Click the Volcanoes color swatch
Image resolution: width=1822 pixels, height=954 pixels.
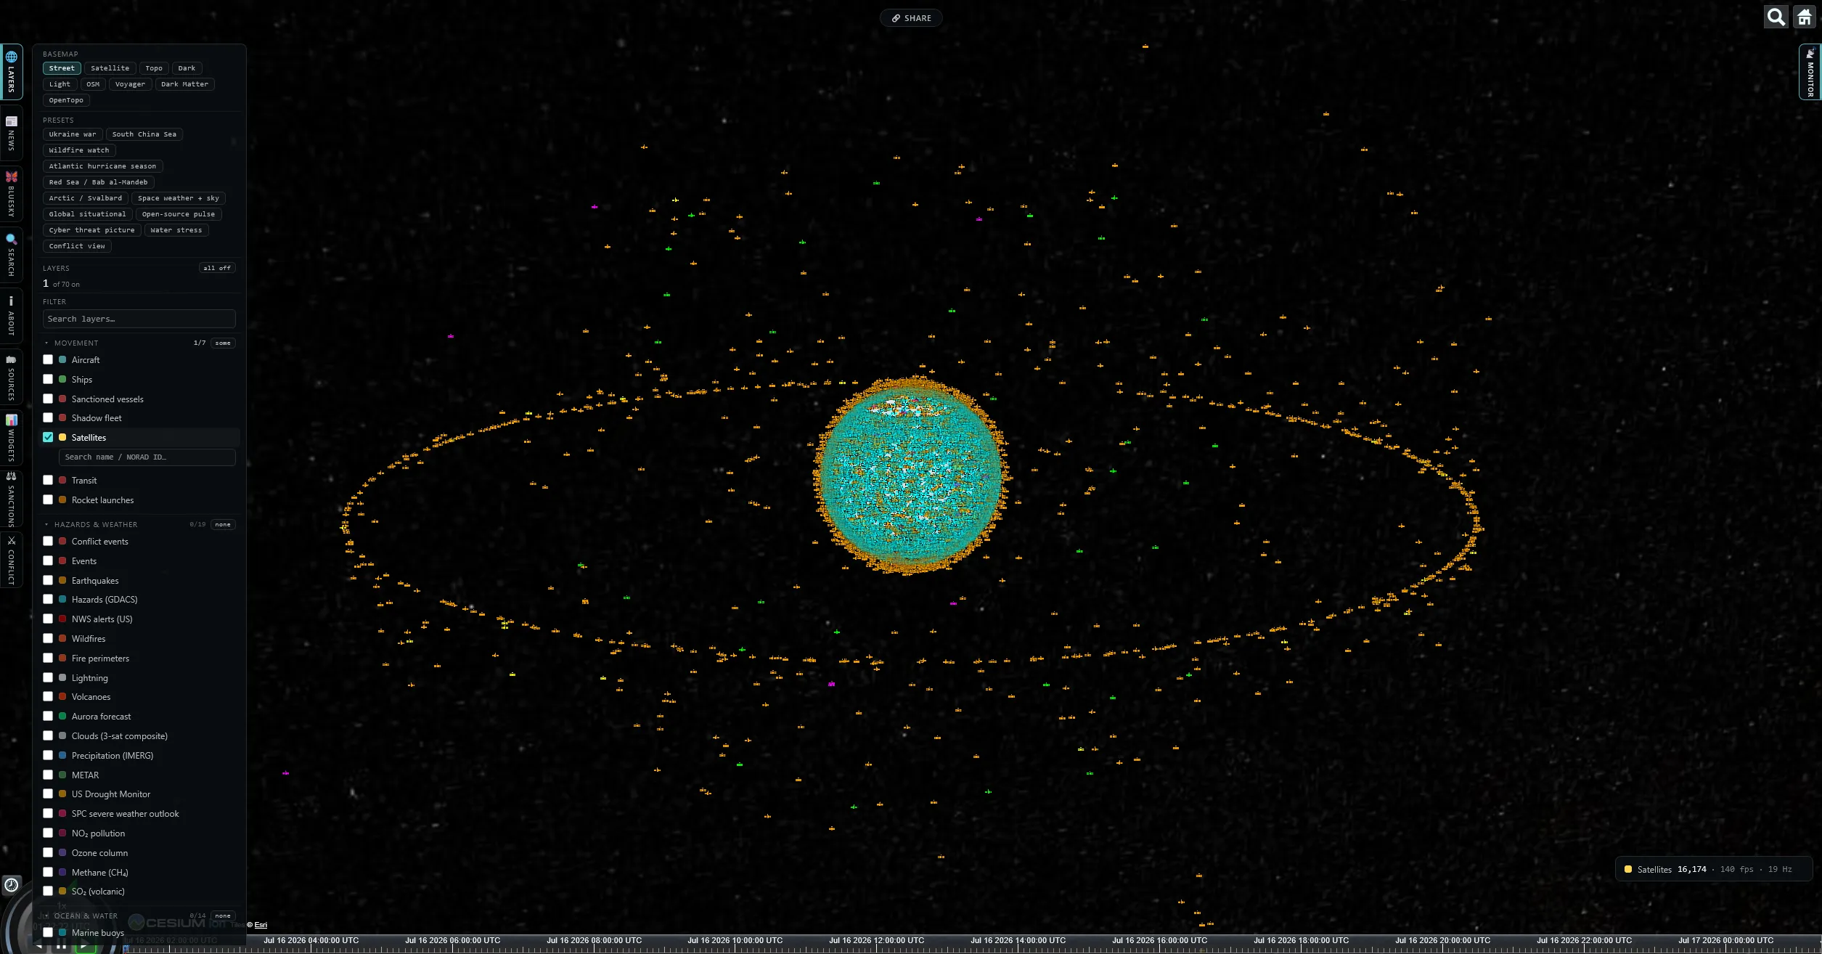[x=62, y=696]
